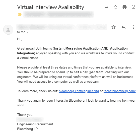Screen dimensions: 139x134
Task: Show recipient details dropdown next to 'to me'
Action: click(x=28, y=32)
